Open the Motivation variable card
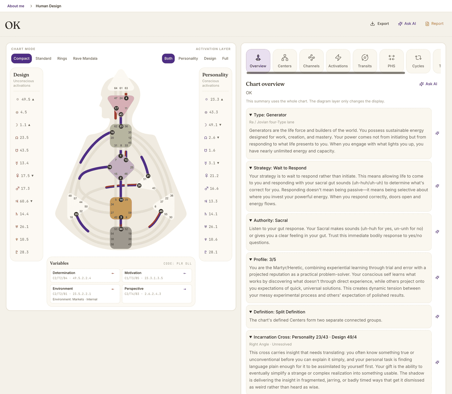This screenshot has width=452, height=394. coord(157,275)
